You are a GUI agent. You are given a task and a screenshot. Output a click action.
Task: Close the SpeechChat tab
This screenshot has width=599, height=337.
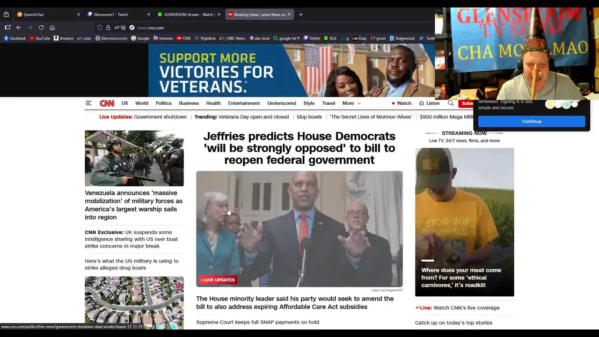[x=78, y=15]
